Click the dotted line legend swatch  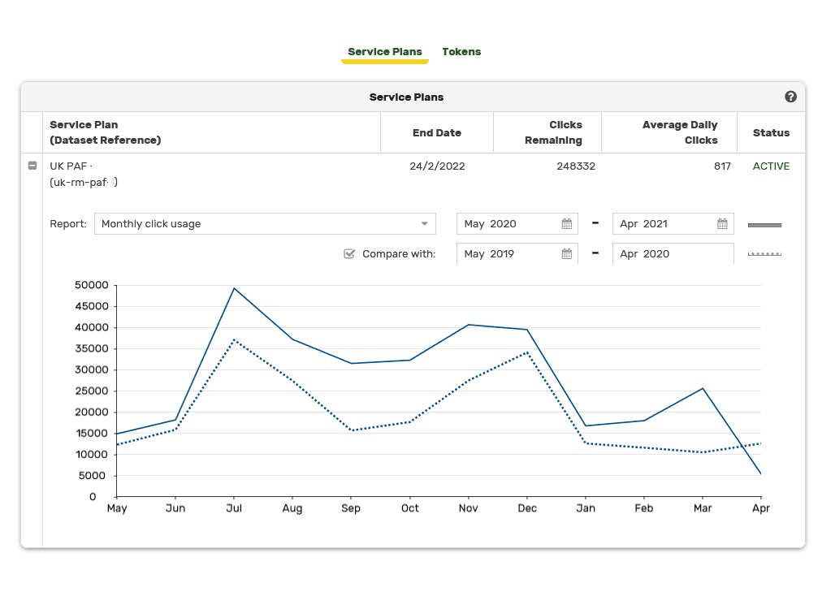point(764,254)
